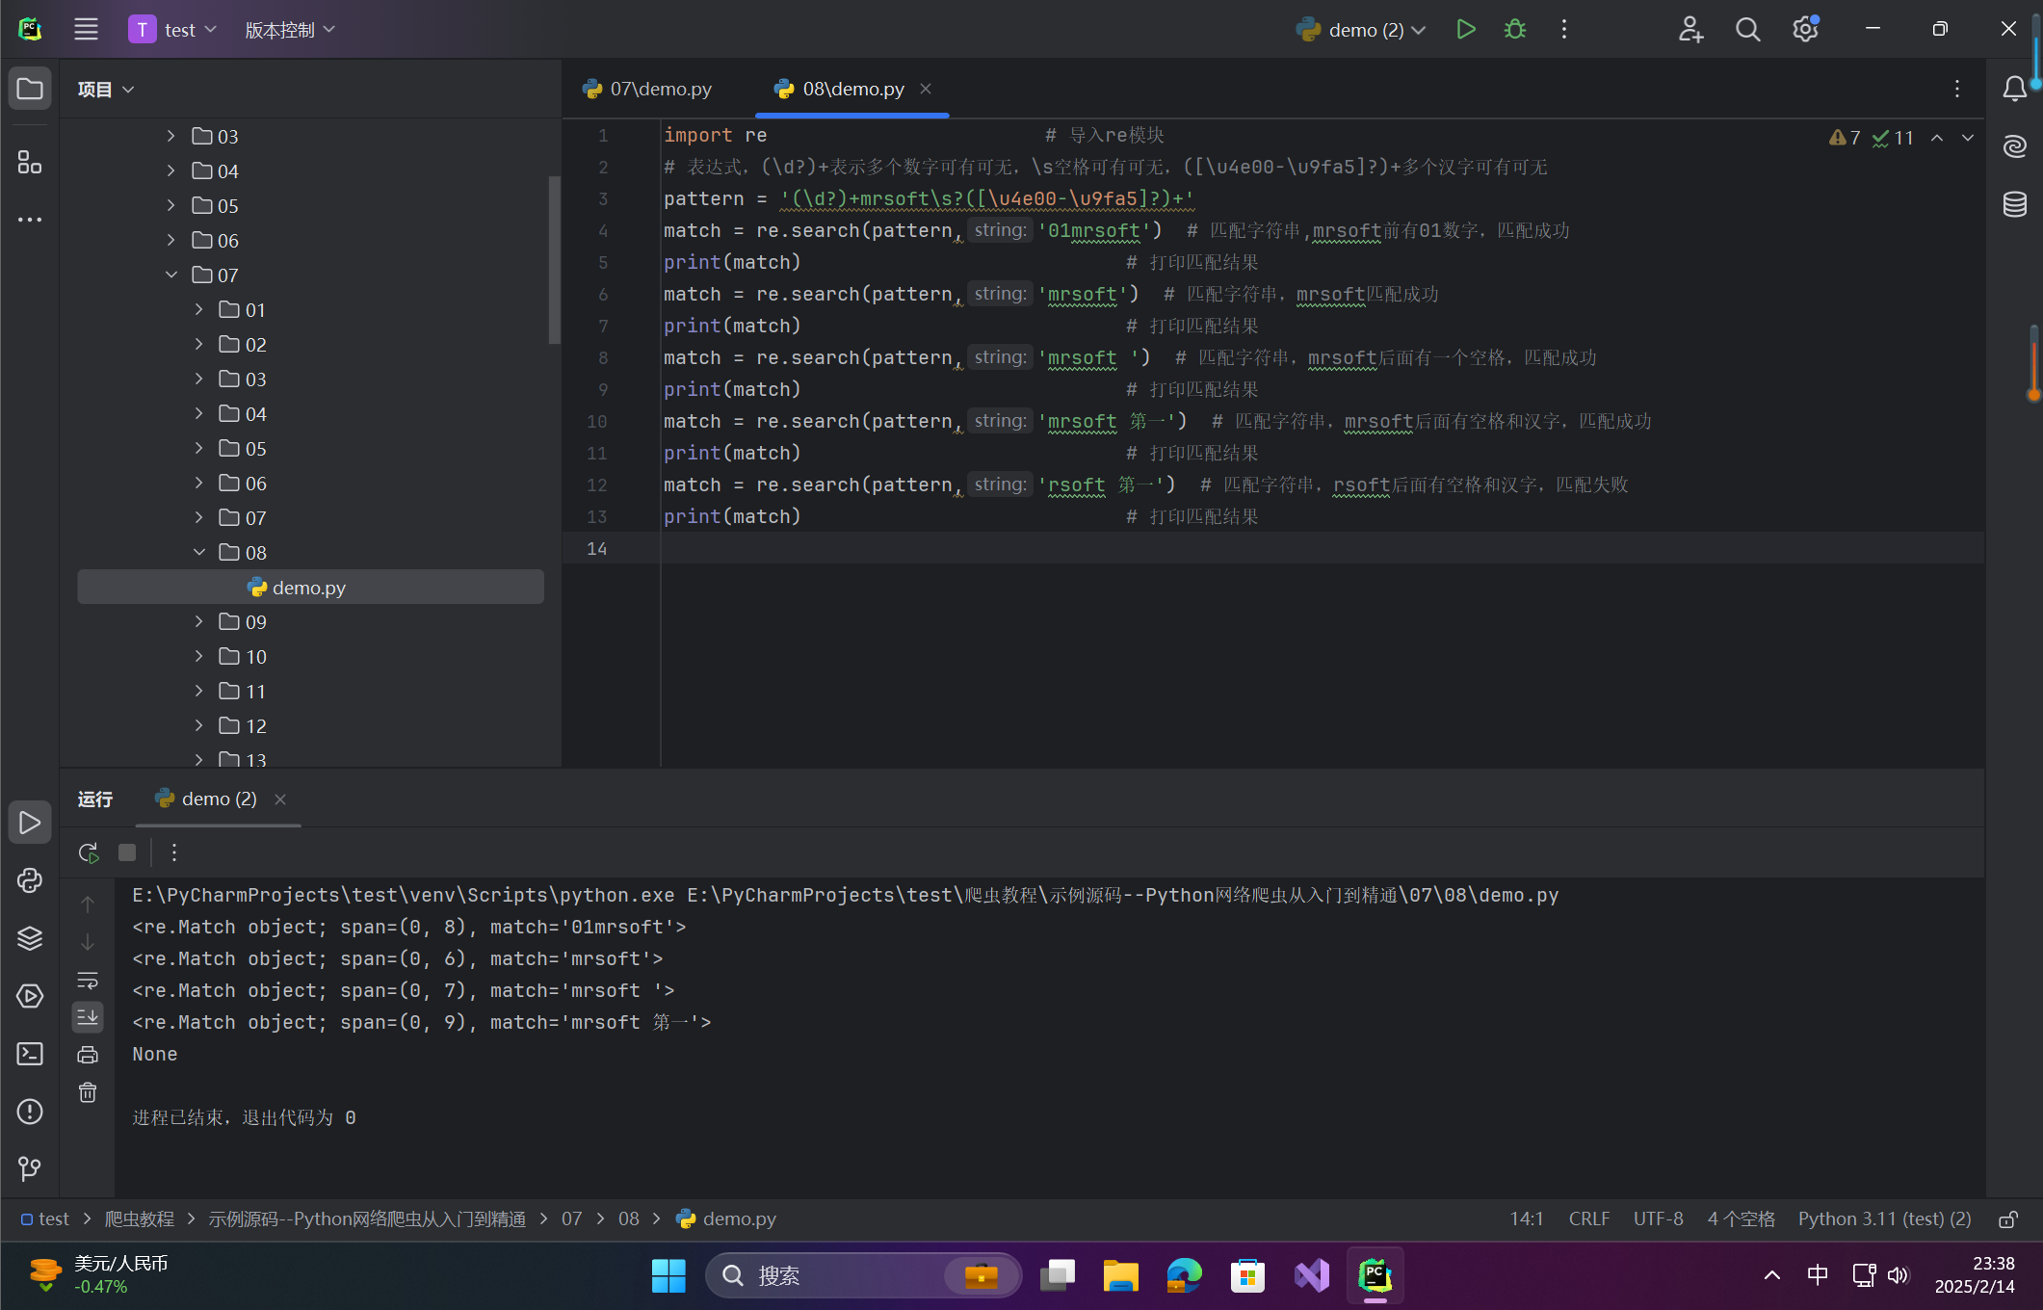Change UTF-8 file encoding

point(1658,1219)
